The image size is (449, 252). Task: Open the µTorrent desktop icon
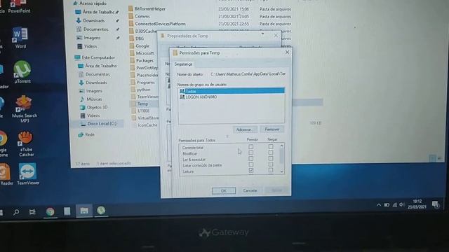pos(22,72)
